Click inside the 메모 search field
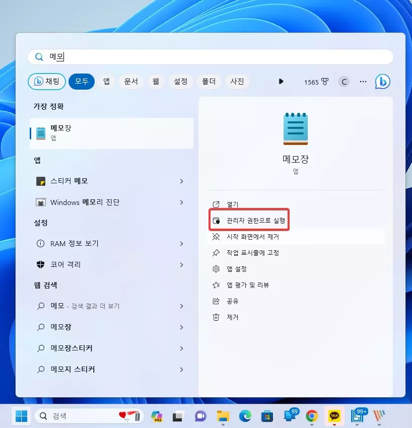 tap(151, 56)
